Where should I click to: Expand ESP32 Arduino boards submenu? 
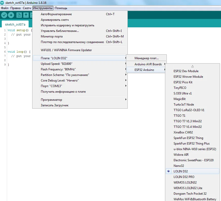(x=146, y=70)
